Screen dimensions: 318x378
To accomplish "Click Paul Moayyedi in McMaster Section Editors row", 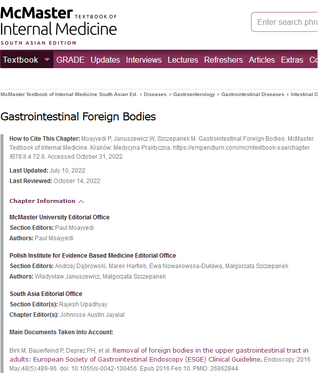I will [74, 228].
